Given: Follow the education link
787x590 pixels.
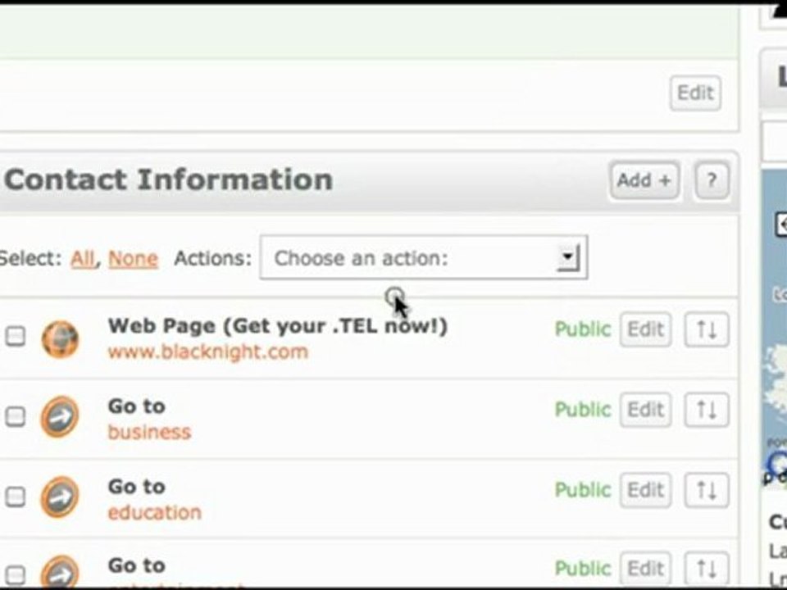Looking at the screenshot, I should click(154, 513).
